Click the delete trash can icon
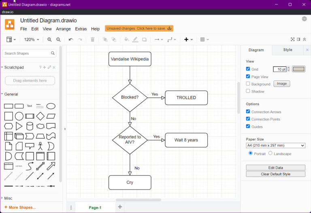 92,40
